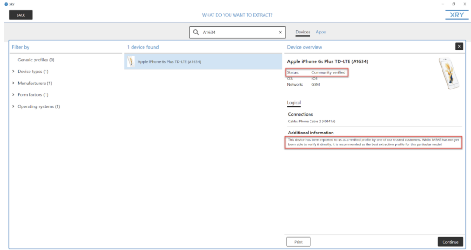
Task: Click the Community verified status text
Action: coord(328,72)
